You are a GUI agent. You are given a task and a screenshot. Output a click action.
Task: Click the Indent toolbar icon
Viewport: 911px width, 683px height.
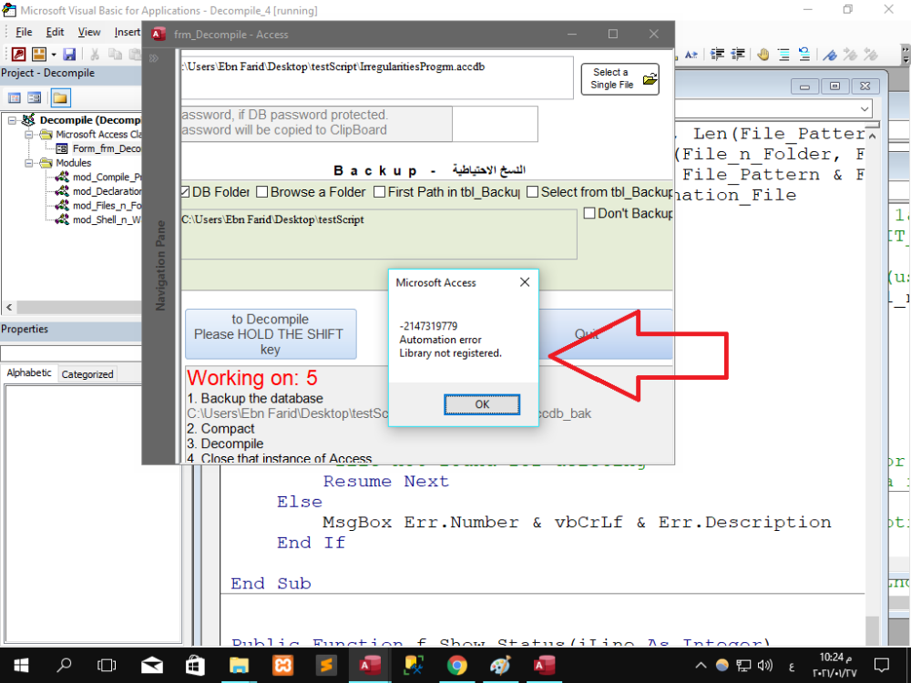(x=718, y=55)
